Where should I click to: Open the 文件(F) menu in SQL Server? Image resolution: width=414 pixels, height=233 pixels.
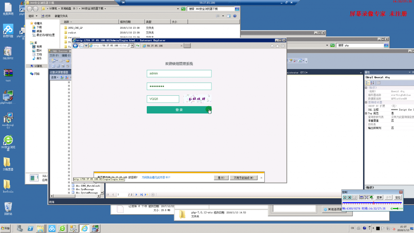click(54, 55)
